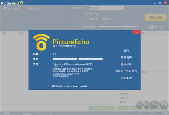Screen dimensions: 169x115
Task: Open the 扫描模式 scan mode dropdown
Action: (x=107, y=8)
